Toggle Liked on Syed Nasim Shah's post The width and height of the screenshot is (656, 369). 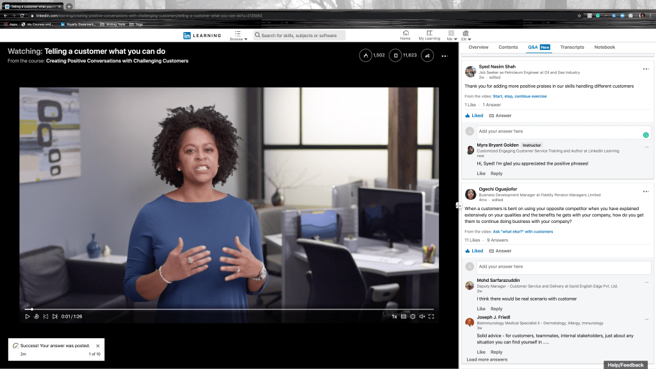(x=474, y=116)
